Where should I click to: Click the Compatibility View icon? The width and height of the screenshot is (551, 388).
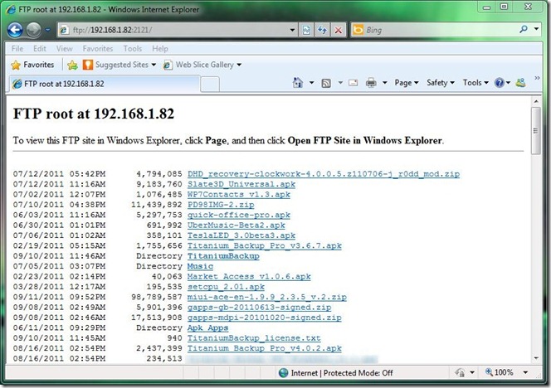point(306,30)
